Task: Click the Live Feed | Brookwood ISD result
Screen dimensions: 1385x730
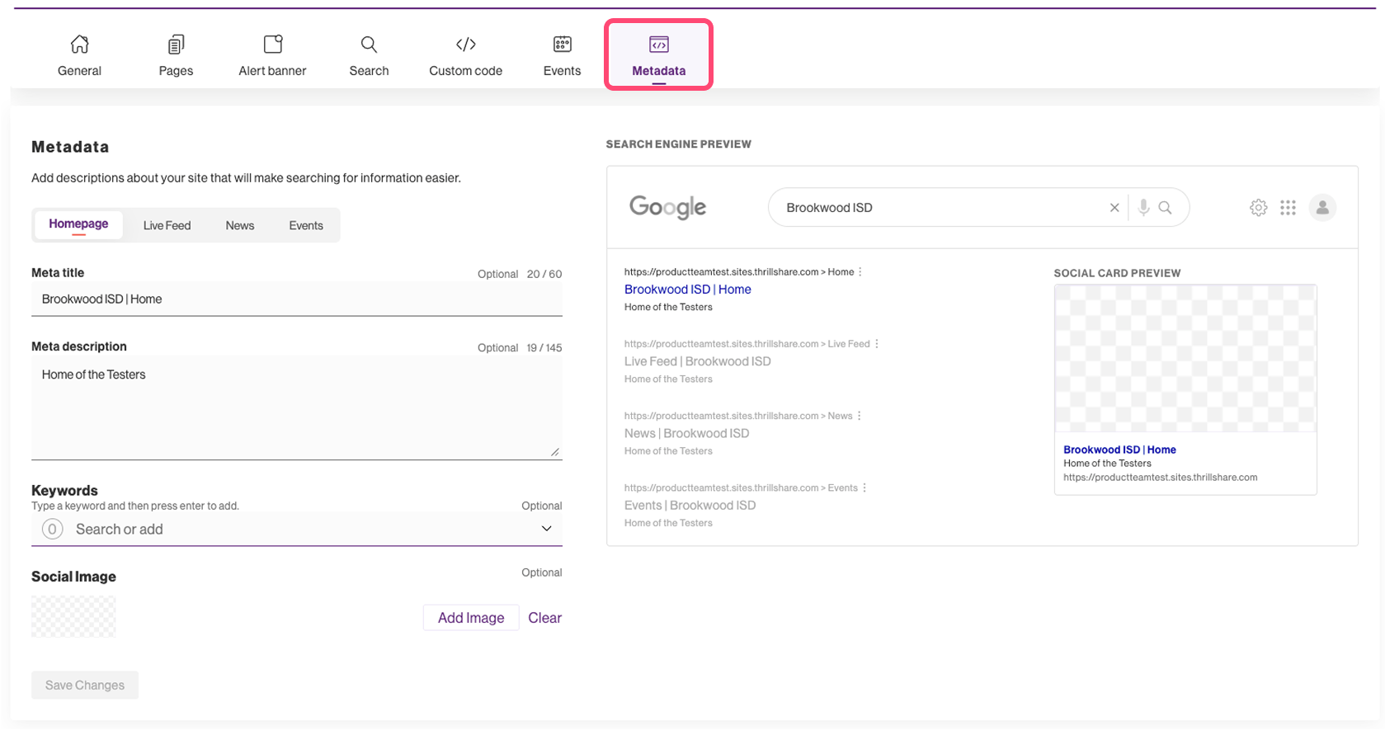Action: [x=697, y=361]
